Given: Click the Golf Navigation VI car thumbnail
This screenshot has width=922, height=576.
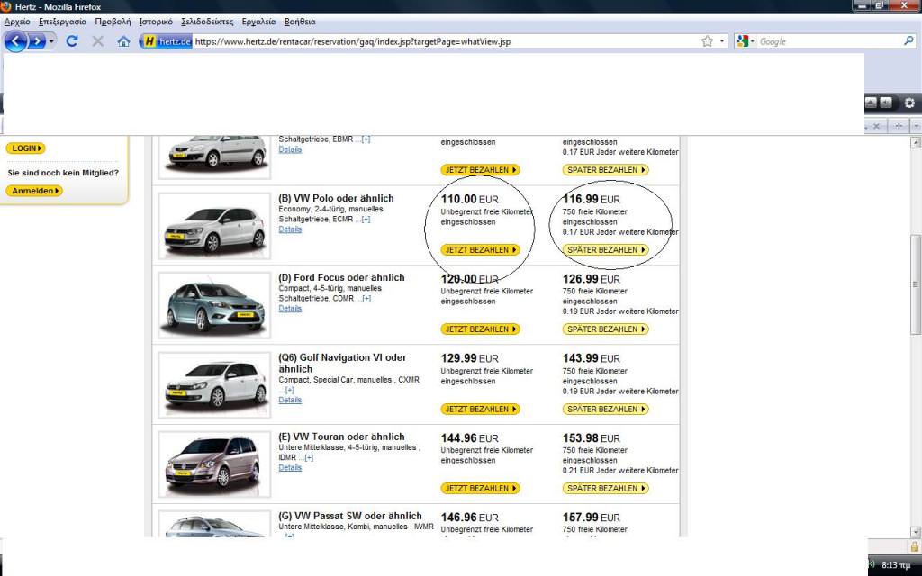Looking at the screenshot, I should coord(214,385).
